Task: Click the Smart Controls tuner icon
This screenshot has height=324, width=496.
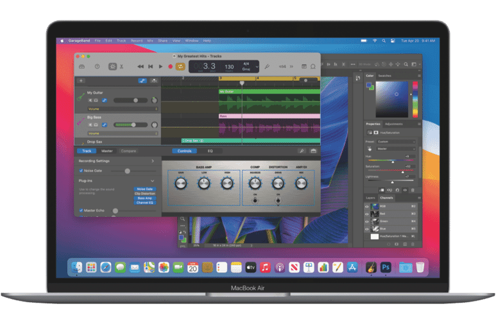Action: [x=302, y=151]
